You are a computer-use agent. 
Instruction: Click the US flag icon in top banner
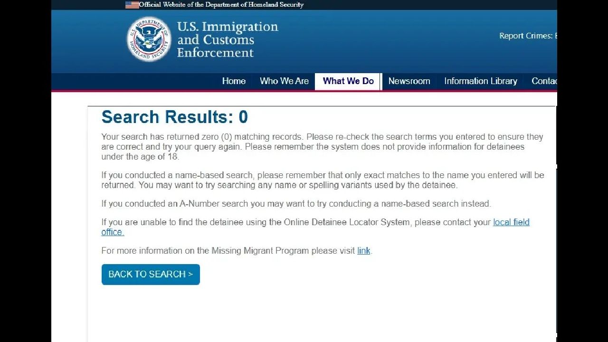(132, 5)
